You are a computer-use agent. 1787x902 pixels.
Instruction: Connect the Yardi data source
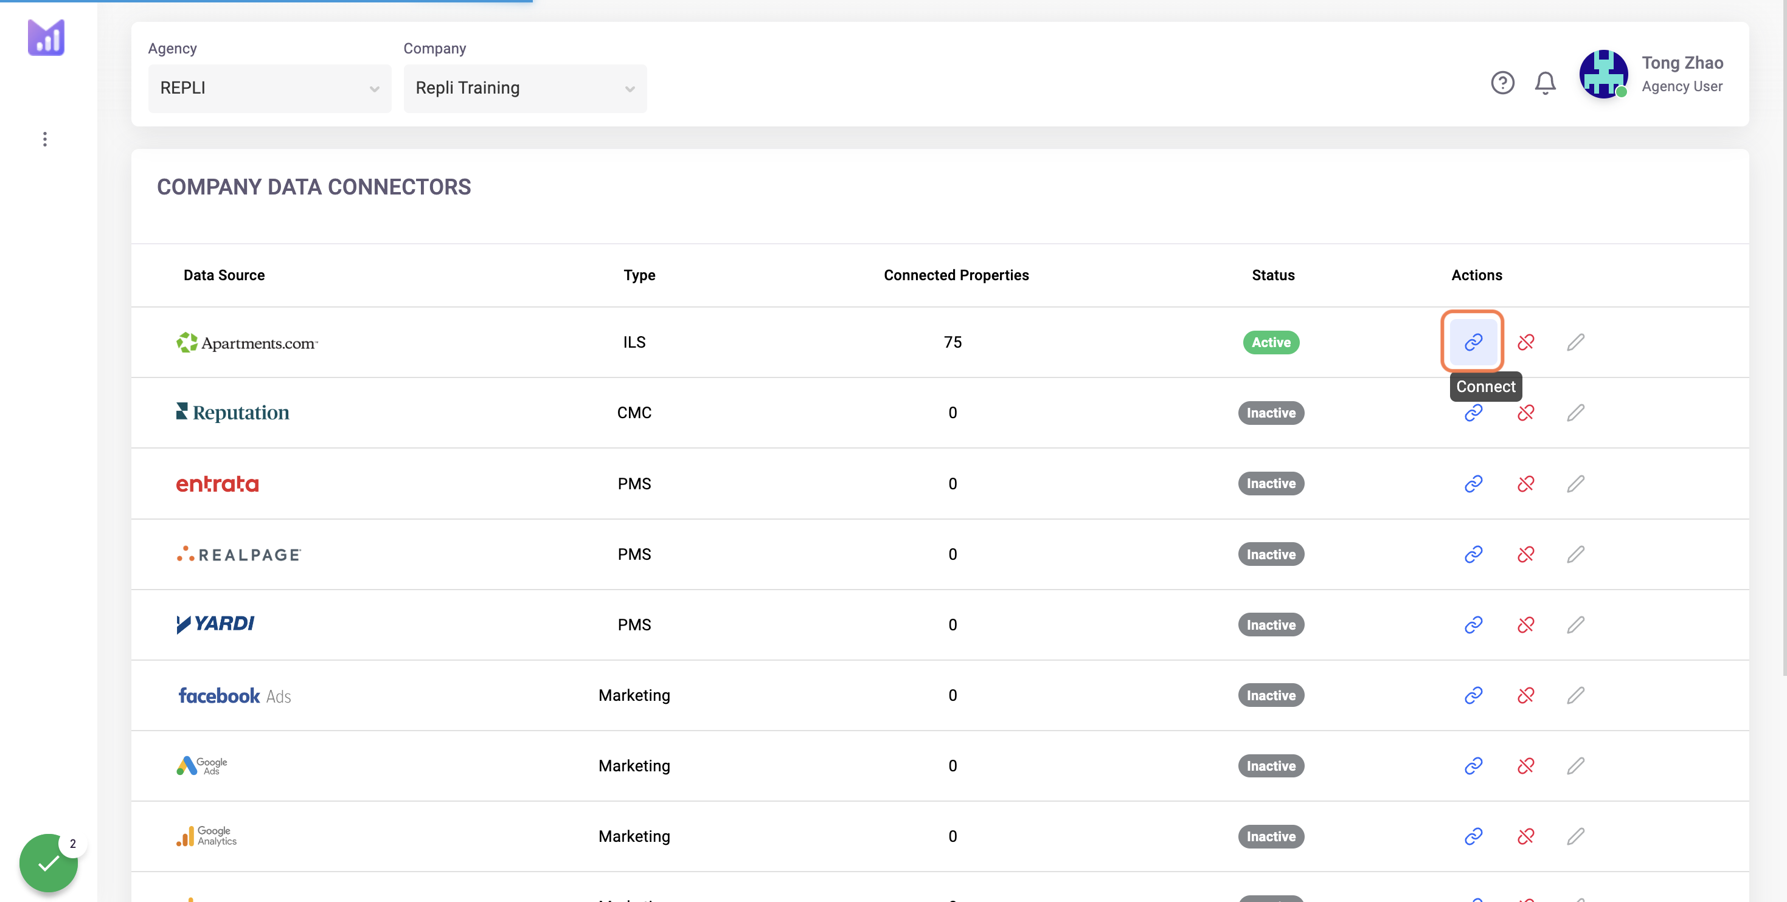[x=1473, y=625]
